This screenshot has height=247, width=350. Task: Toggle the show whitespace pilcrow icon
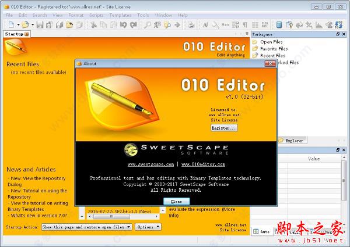point(245,24)
